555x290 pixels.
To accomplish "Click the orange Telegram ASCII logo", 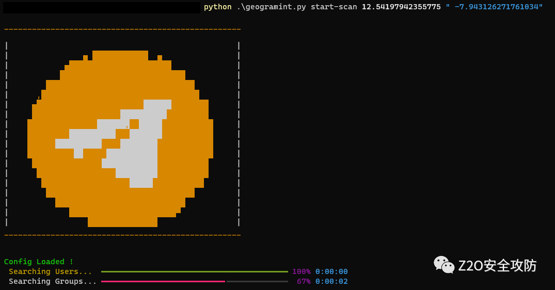I will pos(120,139).
